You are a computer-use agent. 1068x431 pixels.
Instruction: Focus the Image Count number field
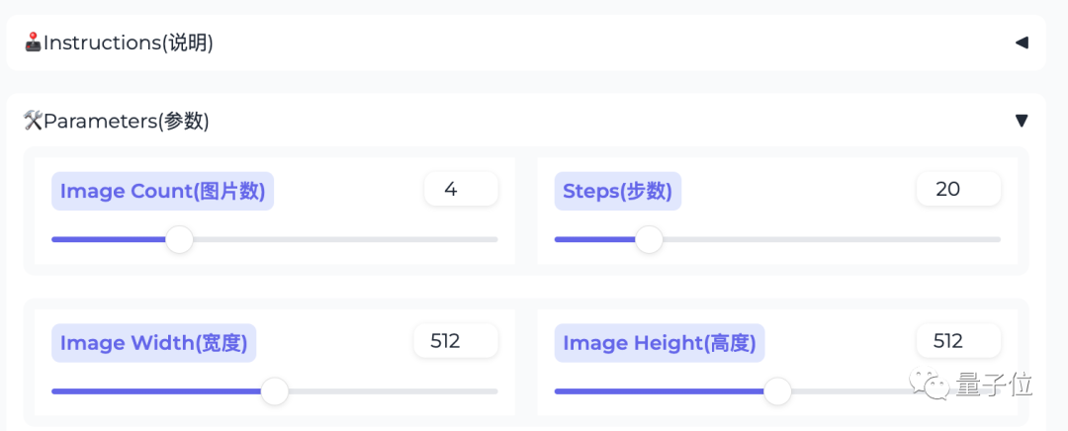pyautogui.click(x=460, y=189)
